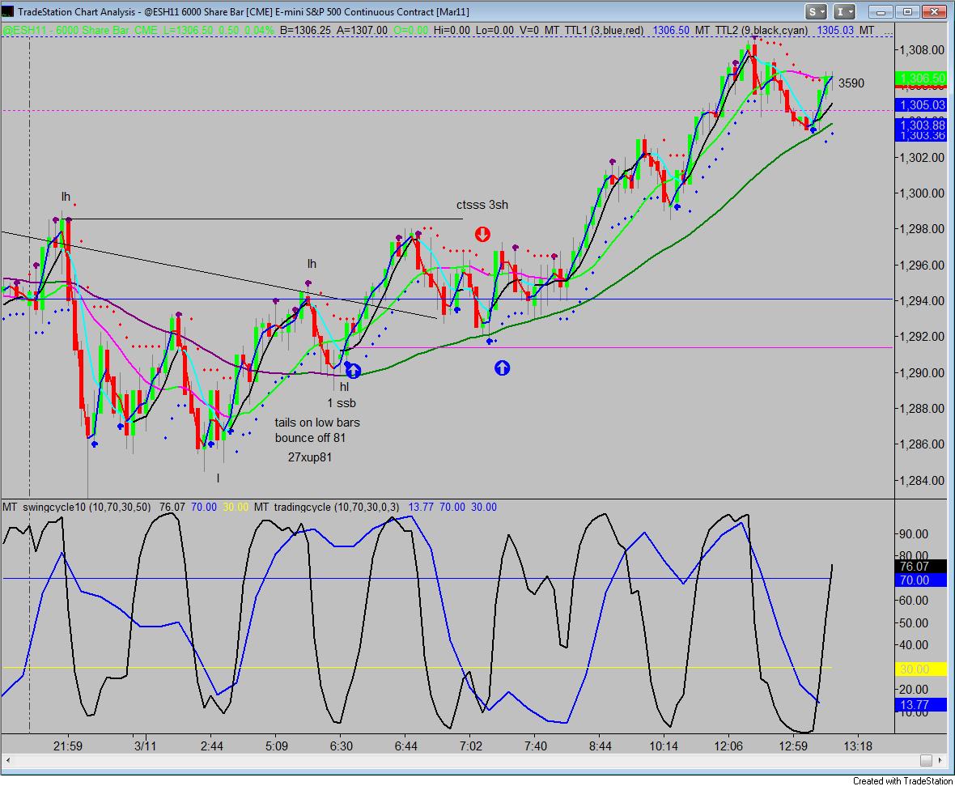Select the red down-arrow marker near ctsss 3sh

coord(482,234)
